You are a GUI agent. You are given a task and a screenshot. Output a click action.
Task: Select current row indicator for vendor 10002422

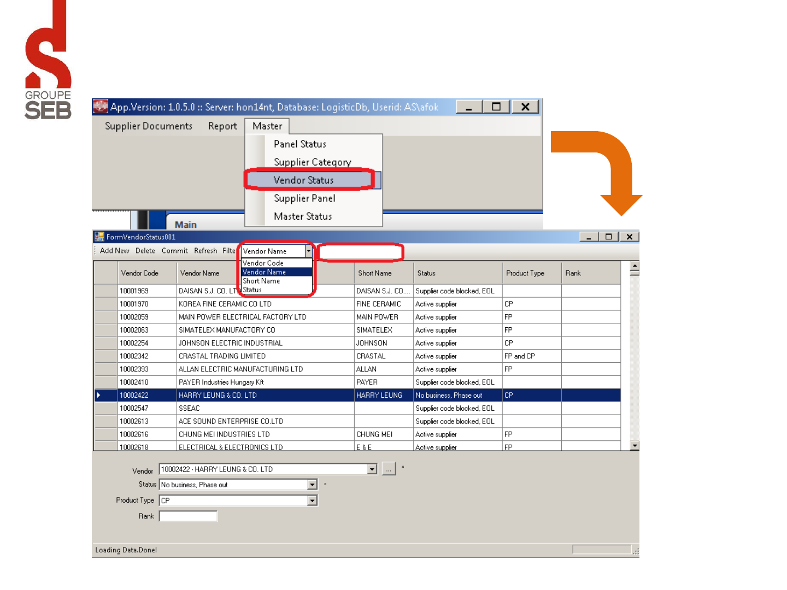click(105, 395)
